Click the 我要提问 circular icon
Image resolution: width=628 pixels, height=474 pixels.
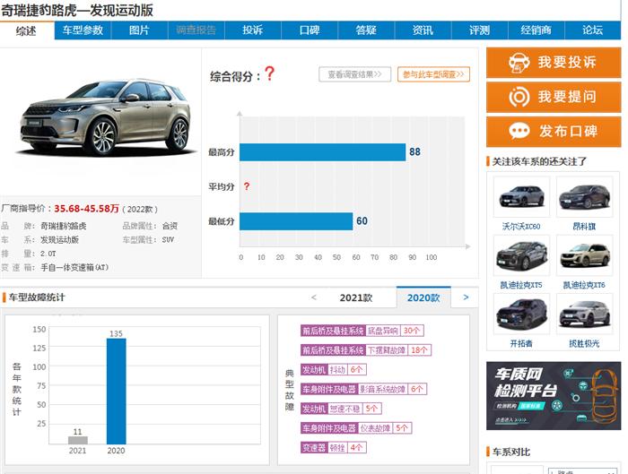click(519, 97)
